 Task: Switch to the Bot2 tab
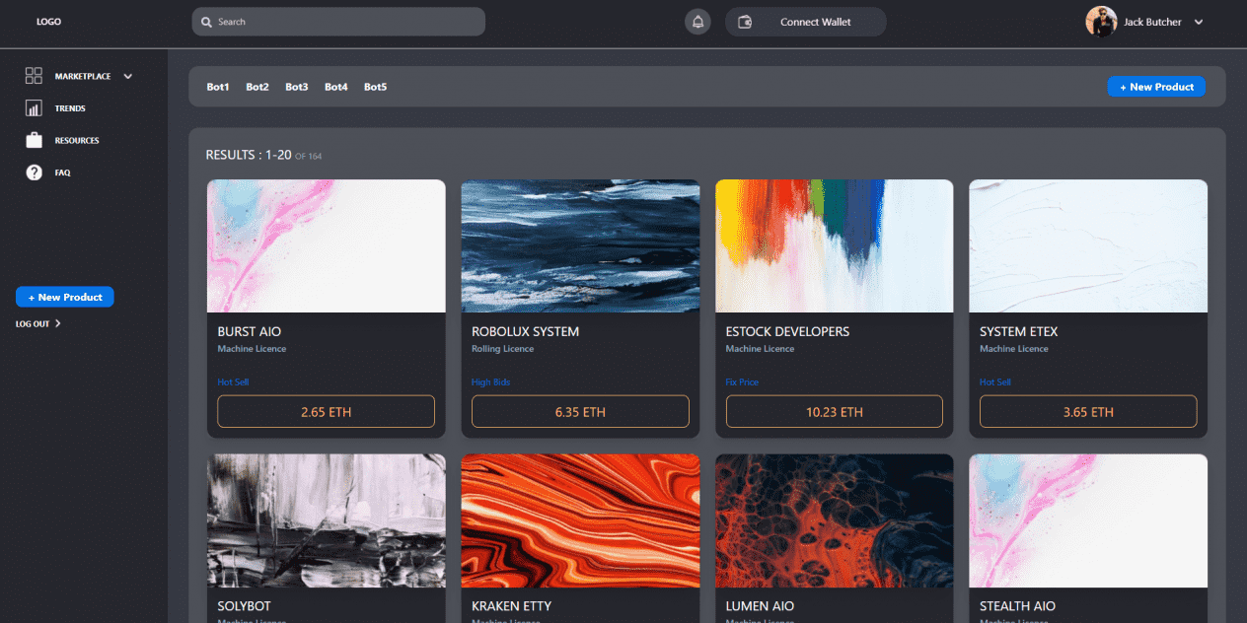[257, 87]
